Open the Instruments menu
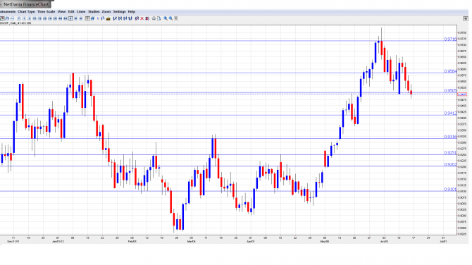Screen dimensions: 472x265 pos(7,11)
